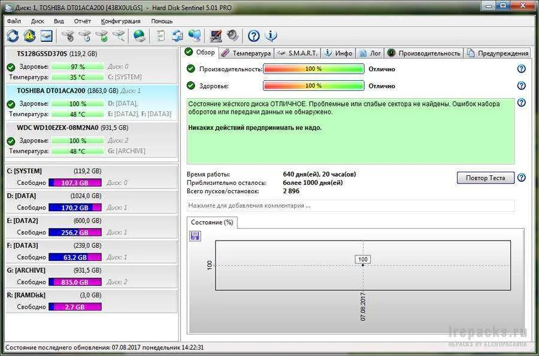Select the TOSHIBA DT01ACA200 disk entry
539x356 pixels.
coord(92,102)
